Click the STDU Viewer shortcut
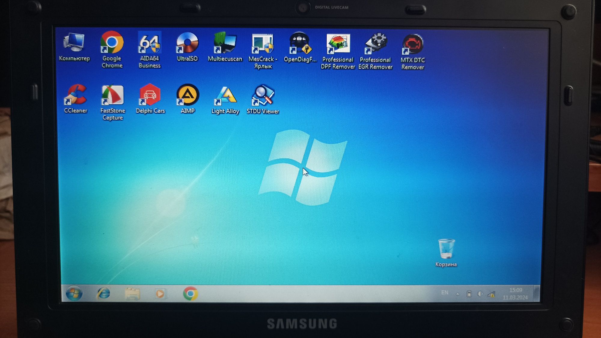Image resolution: width=601 pixels, height=338 pixels. click(263, 99)
